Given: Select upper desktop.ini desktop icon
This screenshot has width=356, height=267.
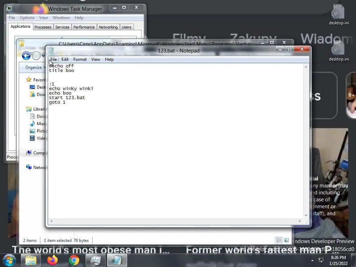Looking at the screenshot, I should 339,15.
